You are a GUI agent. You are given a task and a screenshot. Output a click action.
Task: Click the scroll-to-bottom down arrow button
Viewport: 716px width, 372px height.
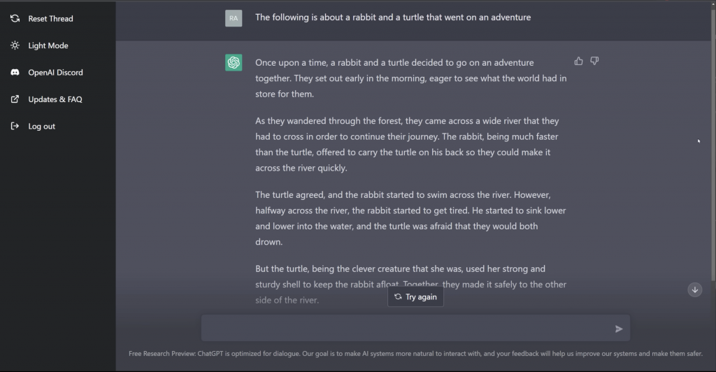[694, 289]
